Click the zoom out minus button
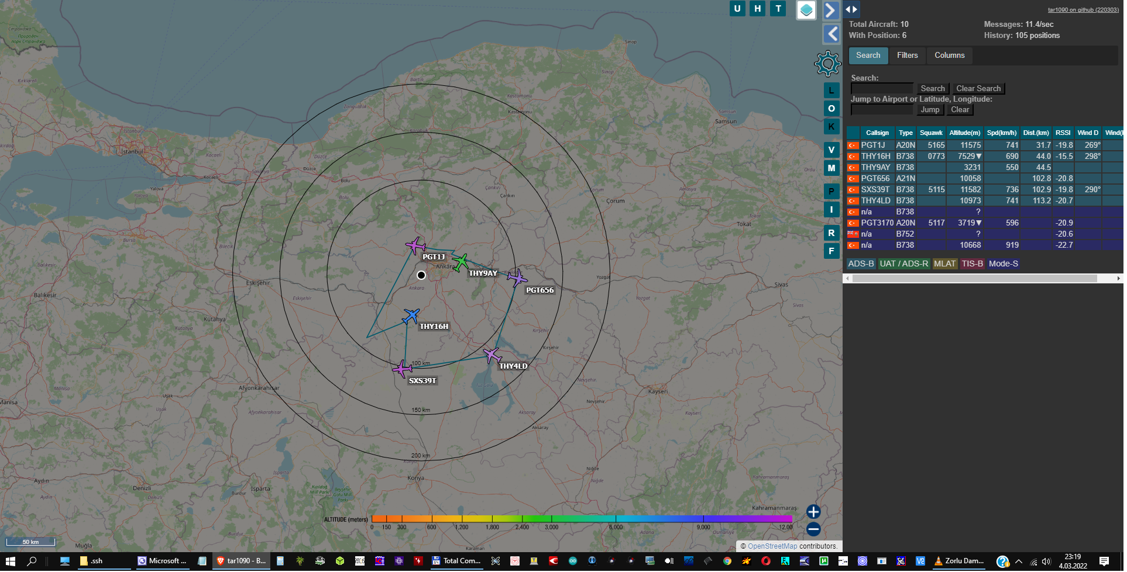The height and width of the screenshot is (572, 1127). (813, 529)
